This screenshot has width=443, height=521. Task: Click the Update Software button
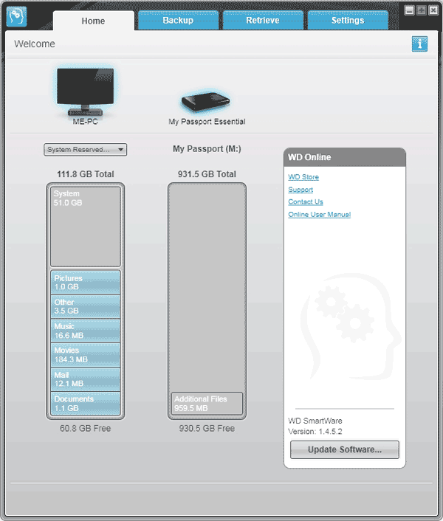[345, 449]
